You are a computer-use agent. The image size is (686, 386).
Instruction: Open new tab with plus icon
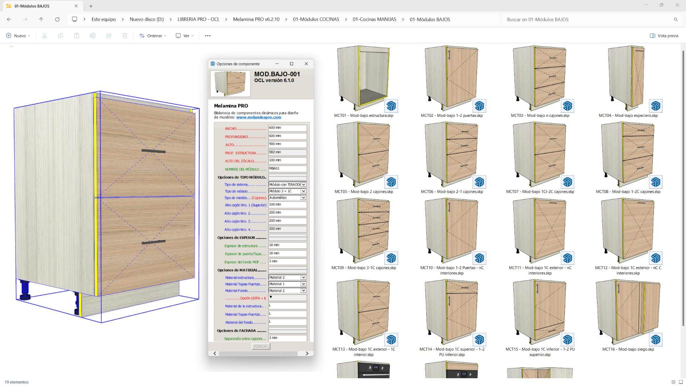point(91,6)
